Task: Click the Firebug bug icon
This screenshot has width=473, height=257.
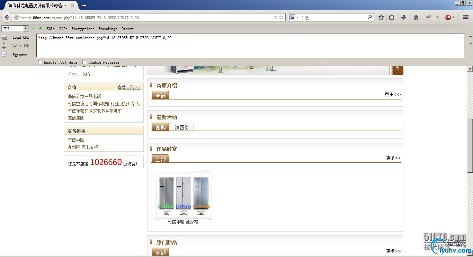Action: 429,17
